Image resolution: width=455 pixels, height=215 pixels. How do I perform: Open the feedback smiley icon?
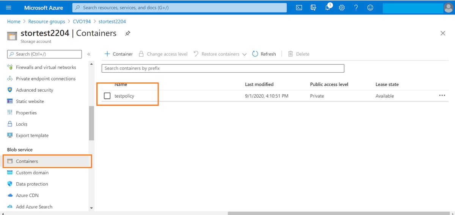click(370, 8)
